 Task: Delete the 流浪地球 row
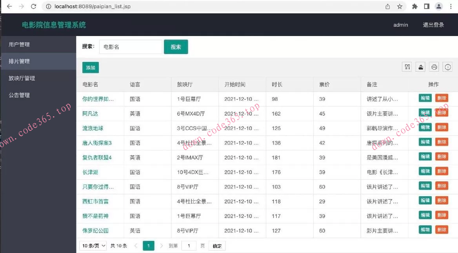tap(442, 127)
